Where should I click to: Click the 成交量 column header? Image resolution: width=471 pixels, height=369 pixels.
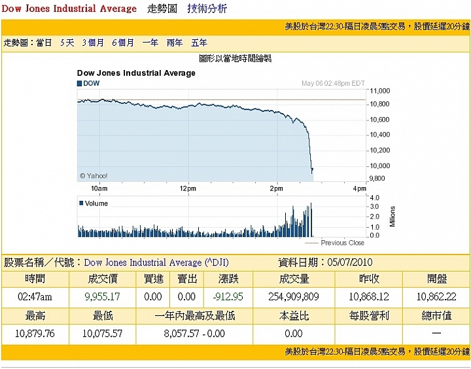coord(294,279)
